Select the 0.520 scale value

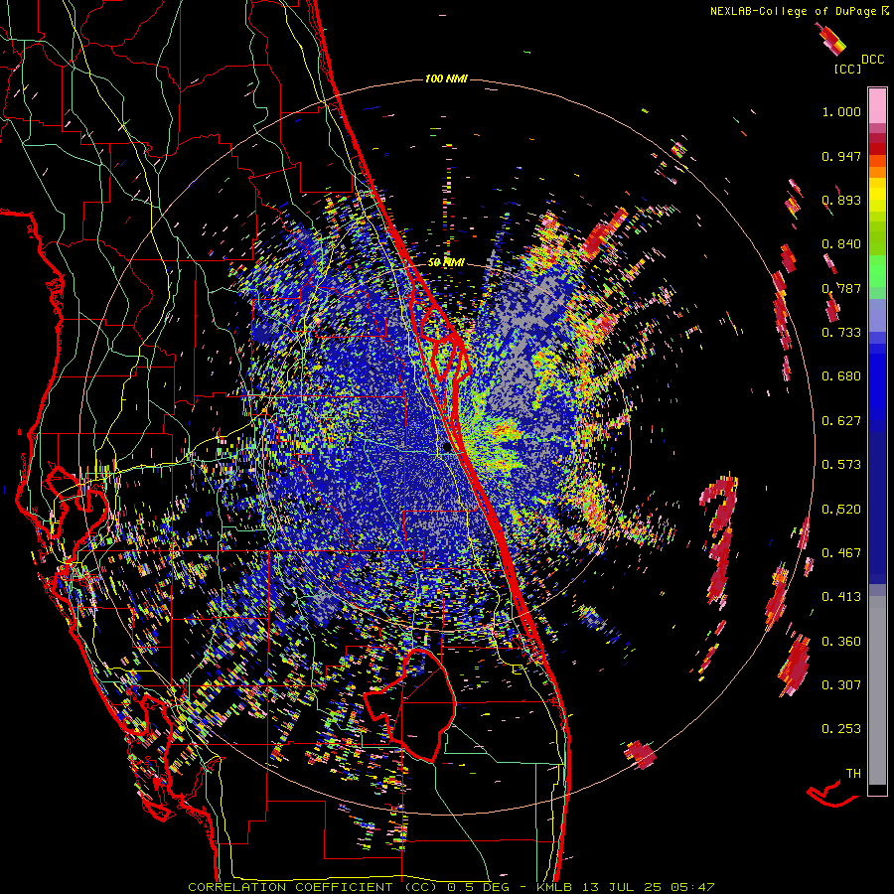pos(841,510)
